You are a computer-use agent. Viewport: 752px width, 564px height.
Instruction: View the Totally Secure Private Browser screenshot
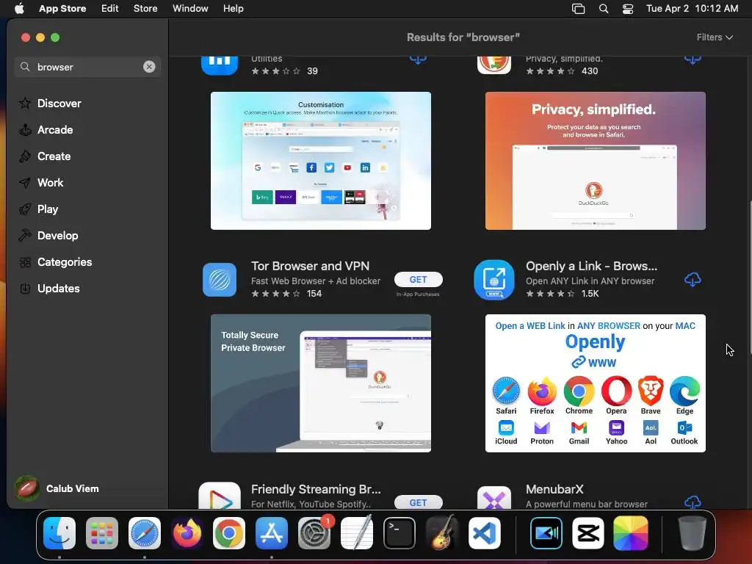pos(321,383)
